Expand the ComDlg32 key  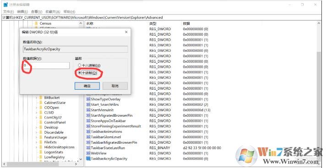coord(37,118)
